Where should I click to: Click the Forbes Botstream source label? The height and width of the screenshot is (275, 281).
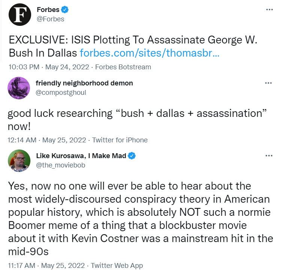tap(123, 67)
